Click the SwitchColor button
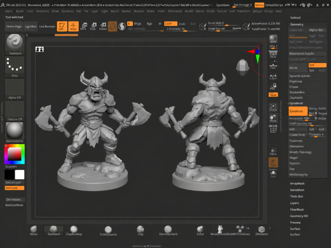Screen dimensions: 331x248 tap(14, 183)
